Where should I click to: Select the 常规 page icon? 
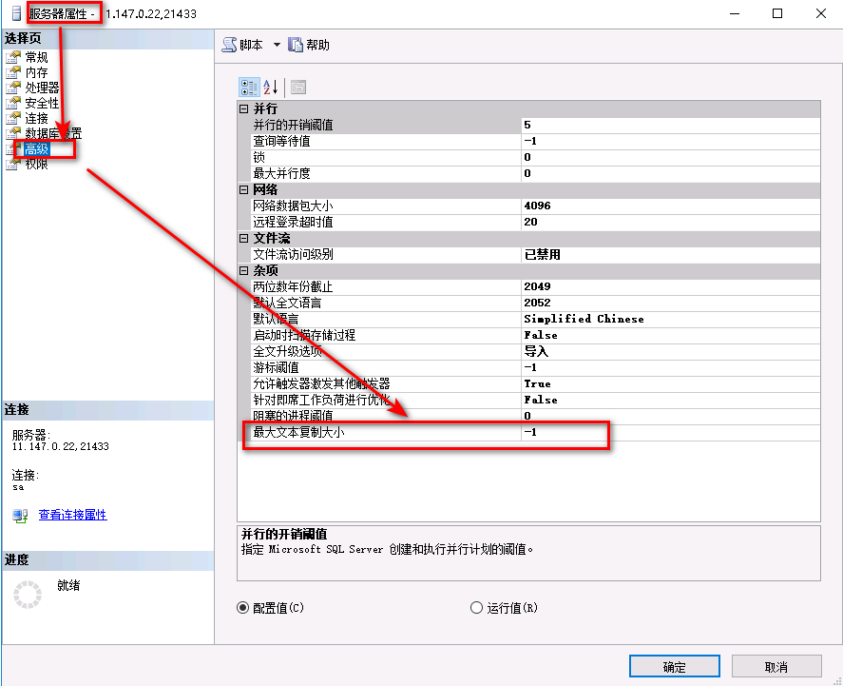(13, 57)
